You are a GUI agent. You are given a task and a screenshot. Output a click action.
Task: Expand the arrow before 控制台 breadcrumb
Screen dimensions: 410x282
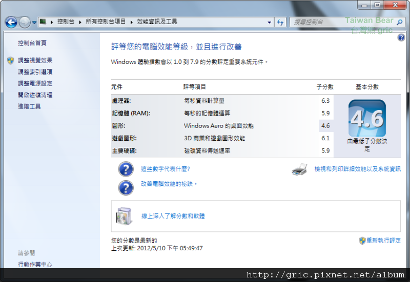point(52,22)
